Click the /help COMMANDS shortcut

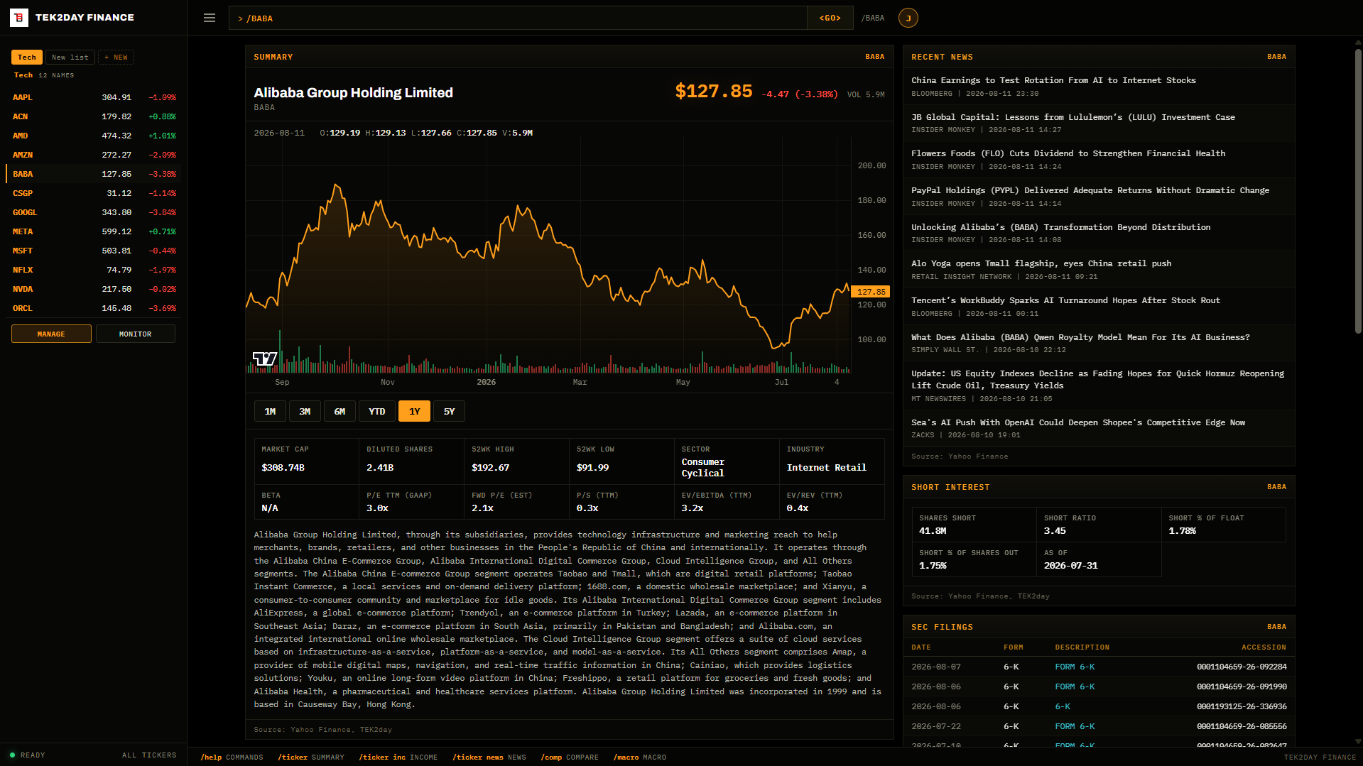pyautogui.click(x=232, y=757)
